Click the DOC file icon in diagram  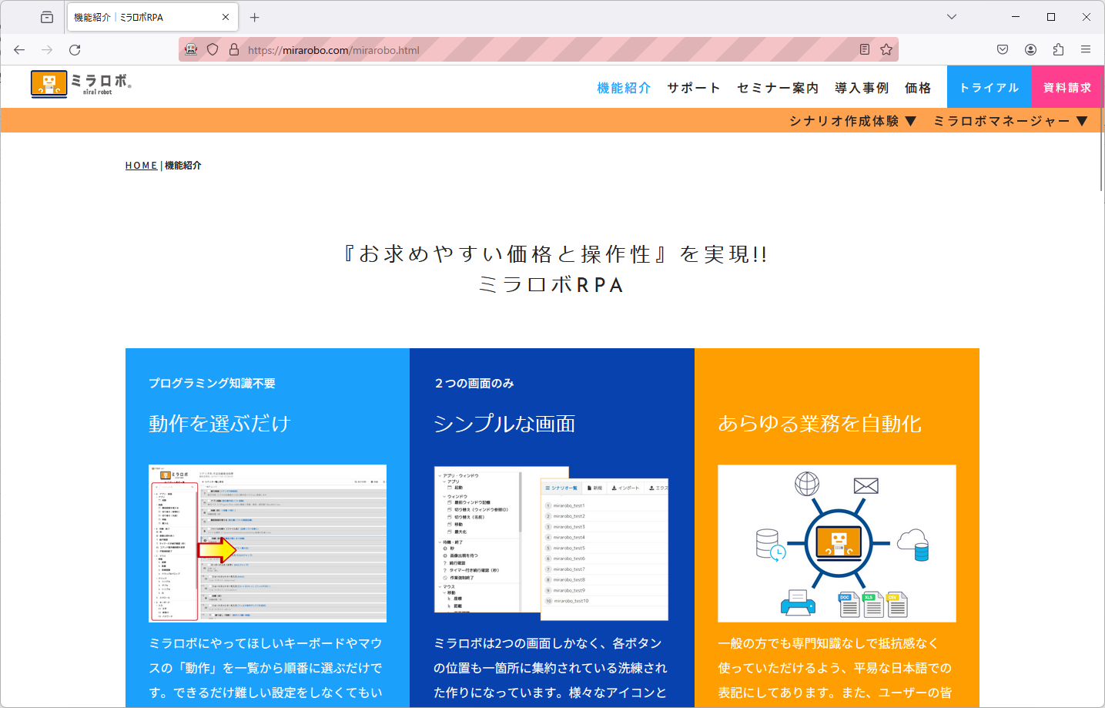pyautogui.click(x=849, y=605)
